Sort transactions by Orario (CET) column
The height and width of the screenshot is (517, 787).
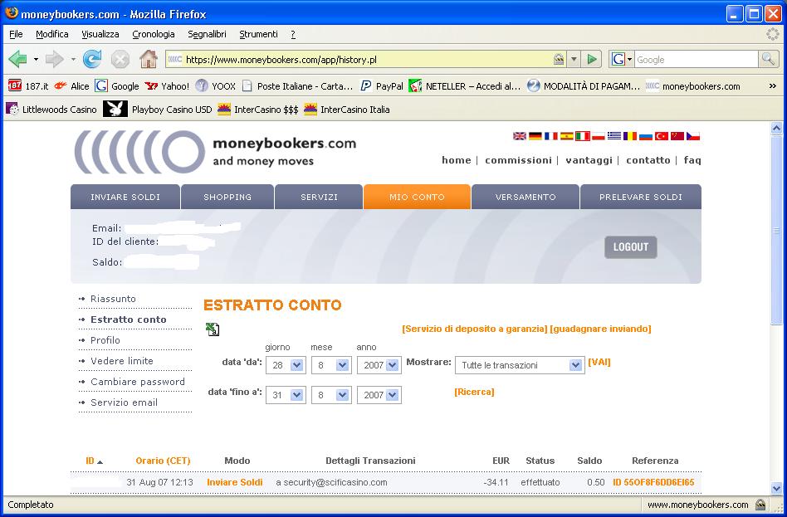click(x=163, y=461)
